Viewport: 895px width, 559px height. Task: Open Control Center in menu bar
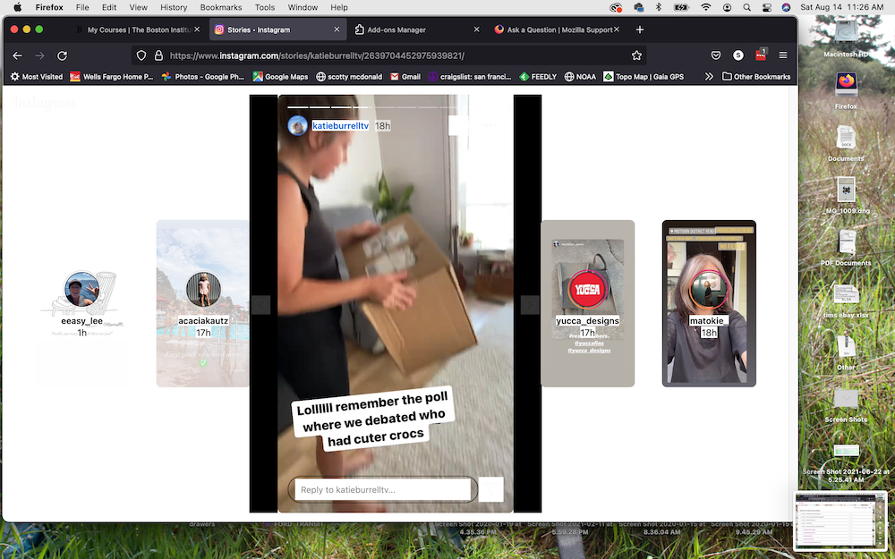pyautogui.click(x=767, y=7)
